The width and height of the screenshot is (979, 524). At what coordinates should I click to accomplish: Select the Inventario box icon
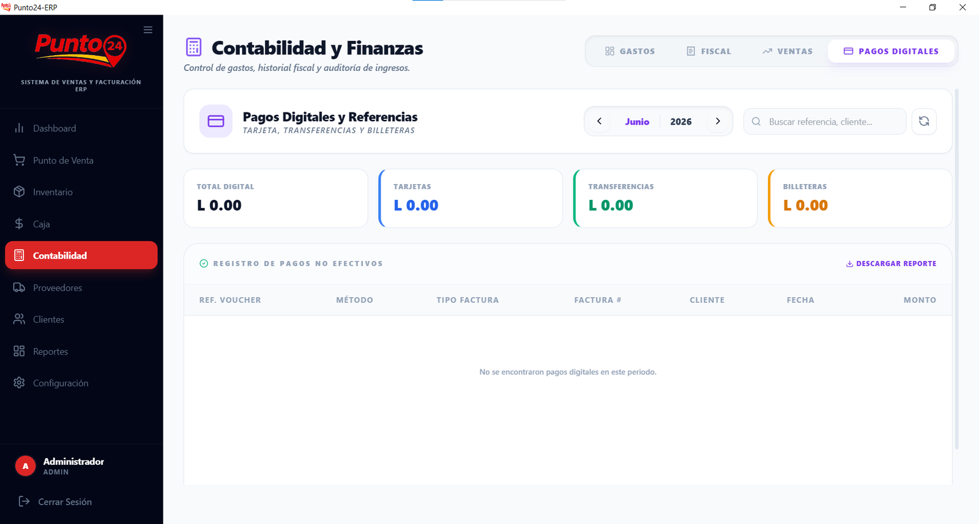pos(19,192)
